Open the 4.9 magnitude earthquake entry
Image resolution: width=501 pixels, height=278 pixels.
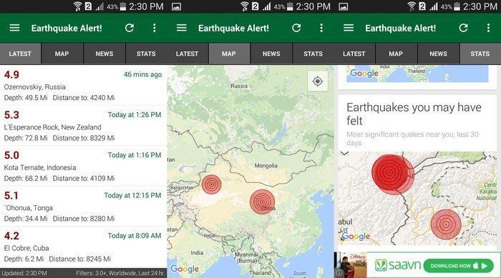tap(11, 75)
